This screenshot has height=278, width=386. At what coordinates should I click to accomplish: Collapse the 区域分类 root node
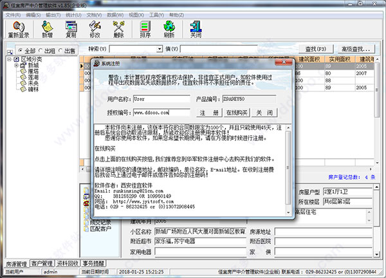point(10,59)
